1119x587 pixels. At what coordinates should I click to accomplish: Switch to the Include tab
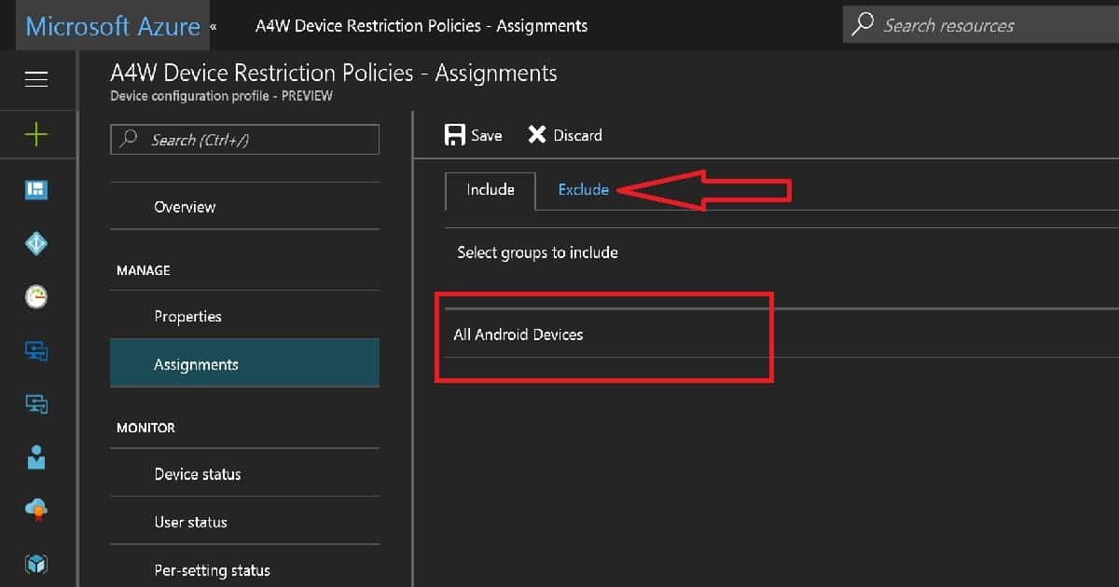click(490, 190)
